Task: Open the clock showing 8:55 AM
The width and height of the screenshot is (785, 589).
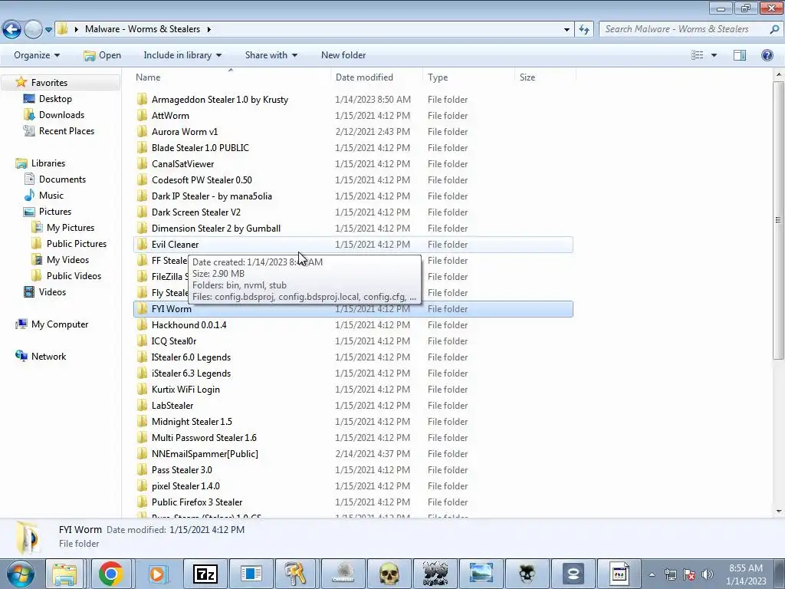Action: (x=746, y=574)
